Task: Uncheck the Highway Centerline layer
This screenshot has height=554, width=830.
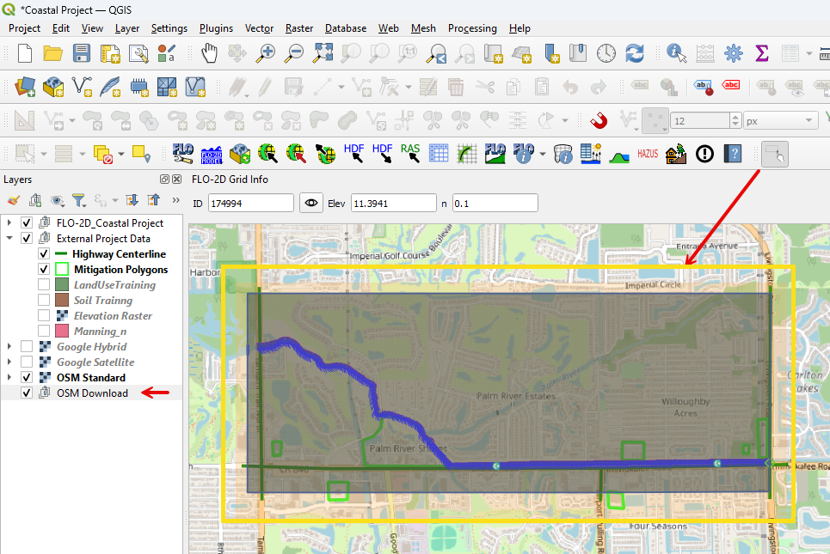Action: (x=44, y=254)
